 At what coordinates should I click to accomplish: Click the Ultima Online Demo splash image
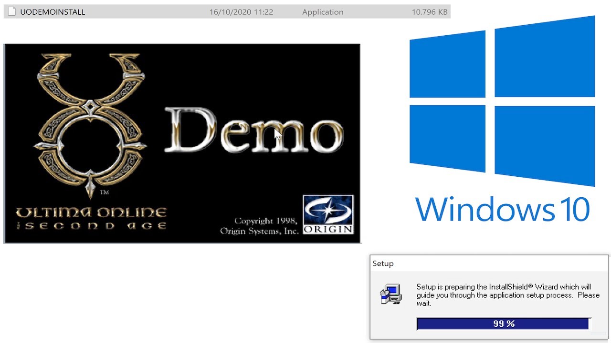coord(182,143)
